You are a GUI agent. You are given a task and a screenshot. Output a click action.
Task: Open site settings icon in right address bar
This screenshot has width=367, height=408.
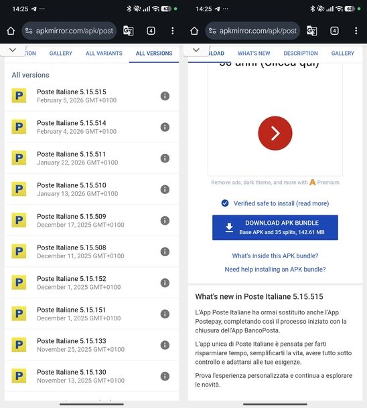click(x=212, y=31)
